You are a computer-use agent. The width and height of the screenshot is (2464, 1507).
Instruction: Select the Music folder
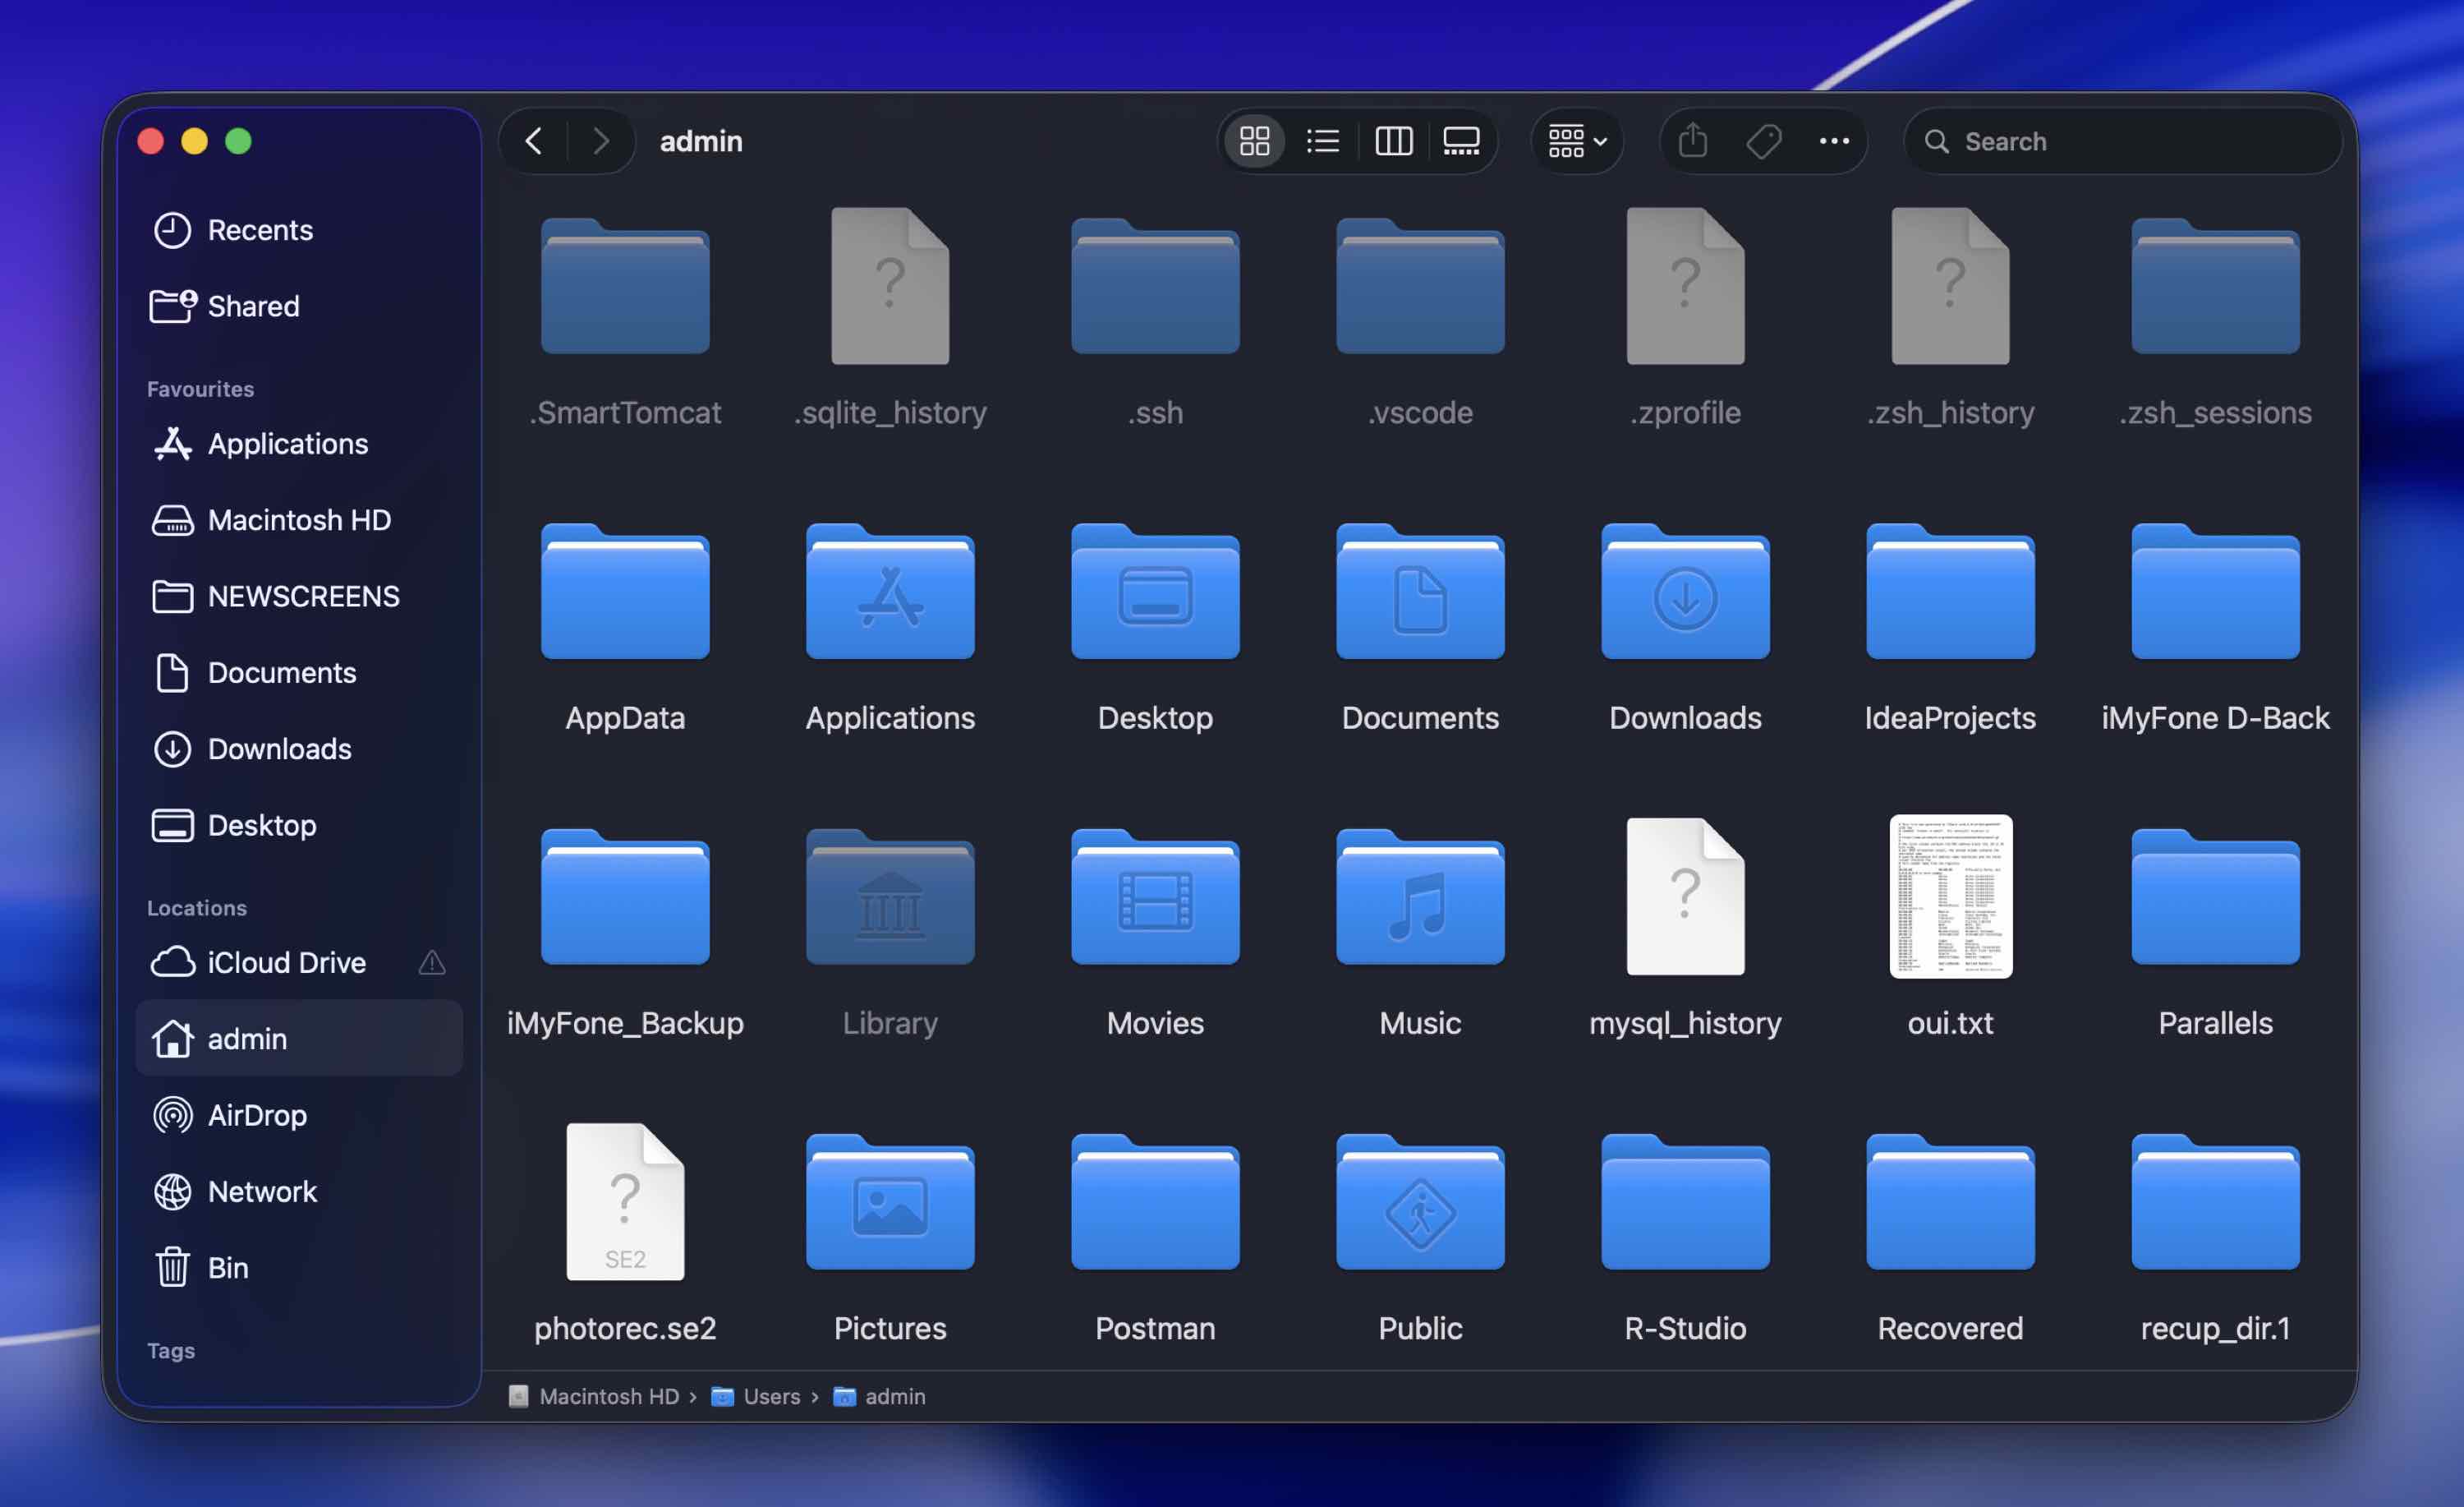(x=1420, y=897)
